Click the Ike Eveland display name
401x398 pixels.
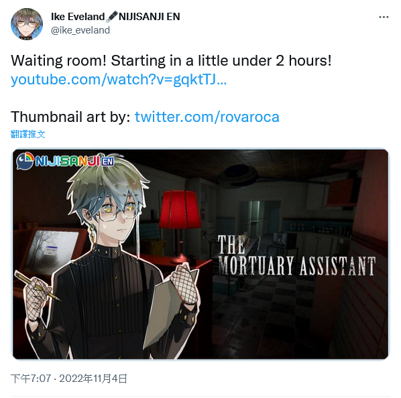(x=78, y=17)
